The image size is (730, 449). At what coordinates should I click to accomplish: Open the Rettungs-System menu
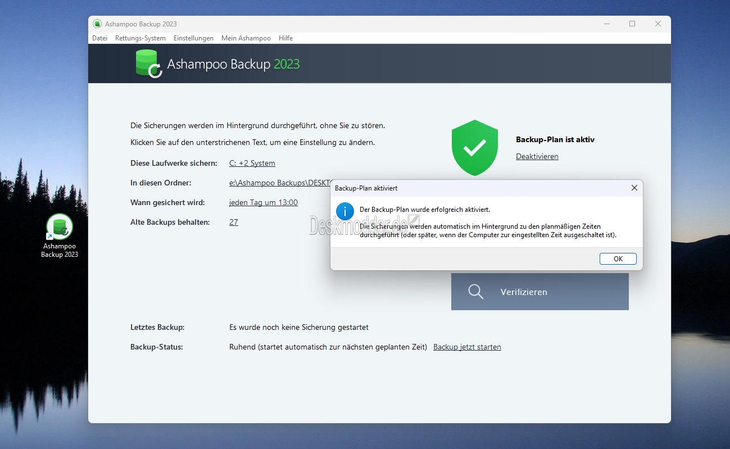point(140,38)
